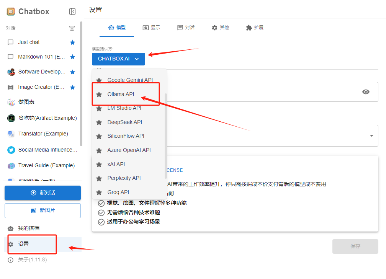The width and height of the screenshot is (386, 279).
Task: Collapse the sidebar with the panel icon
Action: coord(72,11)
